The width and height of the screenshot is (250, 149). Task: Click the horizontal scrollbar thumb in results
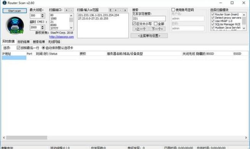click(x=27, y=138)
